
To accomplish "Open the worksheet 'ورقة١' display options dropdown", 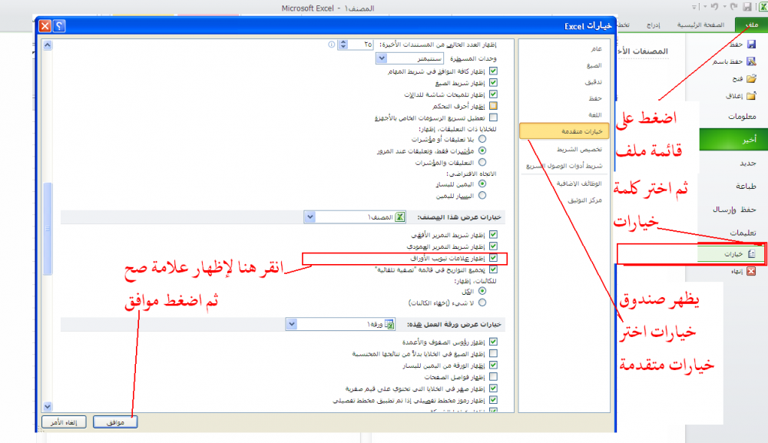I will [x=291, y=324].
